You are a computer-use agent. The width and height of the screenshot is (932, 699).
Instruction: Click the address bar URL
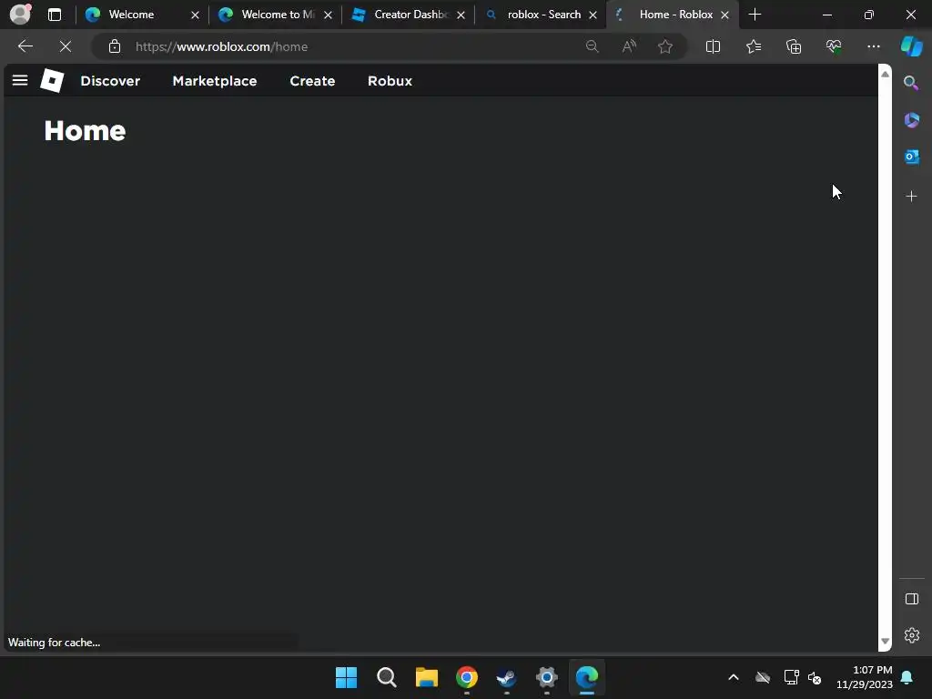[221, 46]
